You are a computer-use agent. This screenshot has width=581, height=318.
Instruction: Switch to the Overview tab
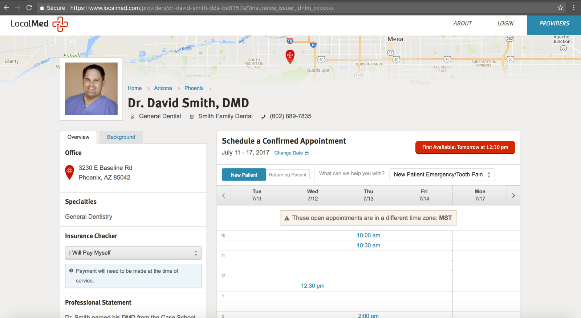pyautogui.click(x=78, y=137)
